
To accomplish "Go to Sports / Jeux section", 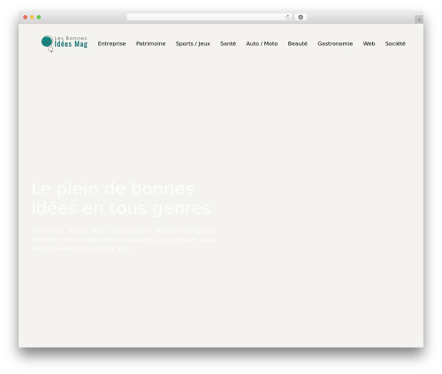I will [193, 43].
